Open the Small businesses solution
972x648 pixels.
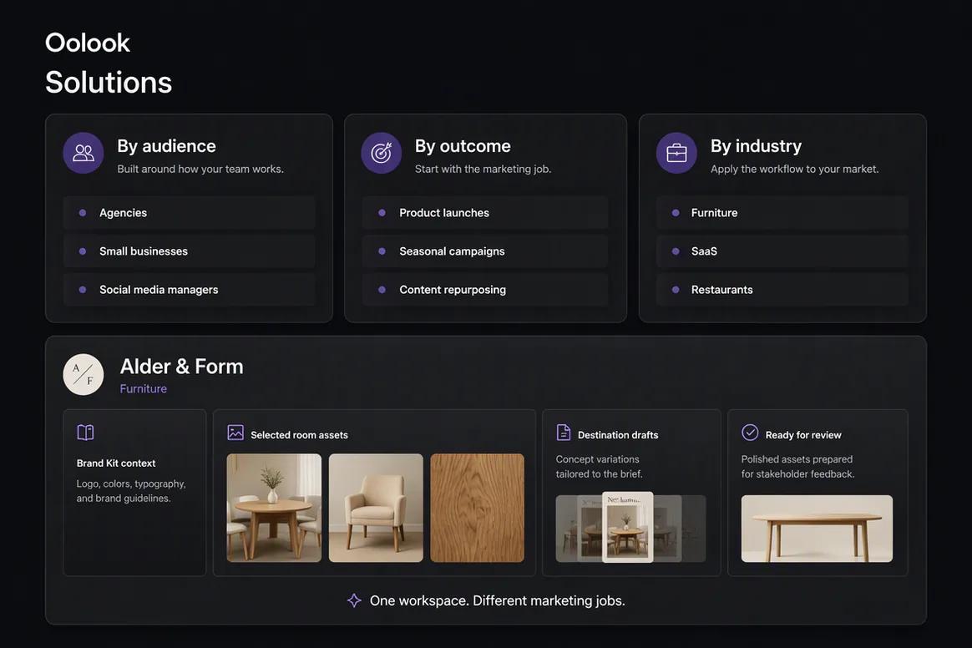pos(189,251)
